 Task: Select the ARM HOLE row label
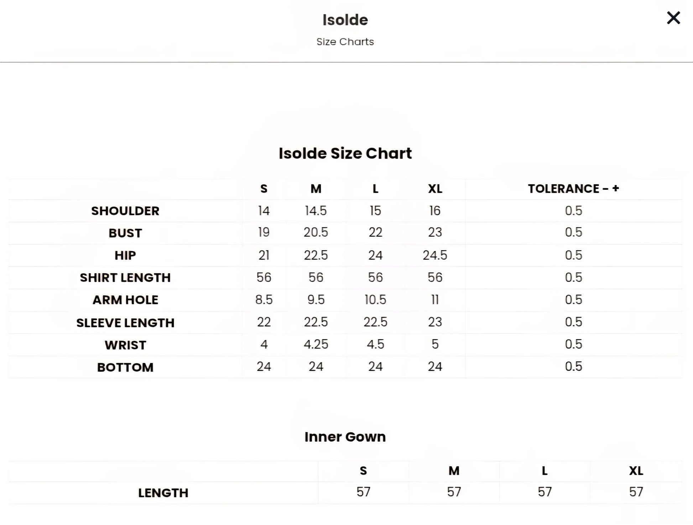coord(125,300)
